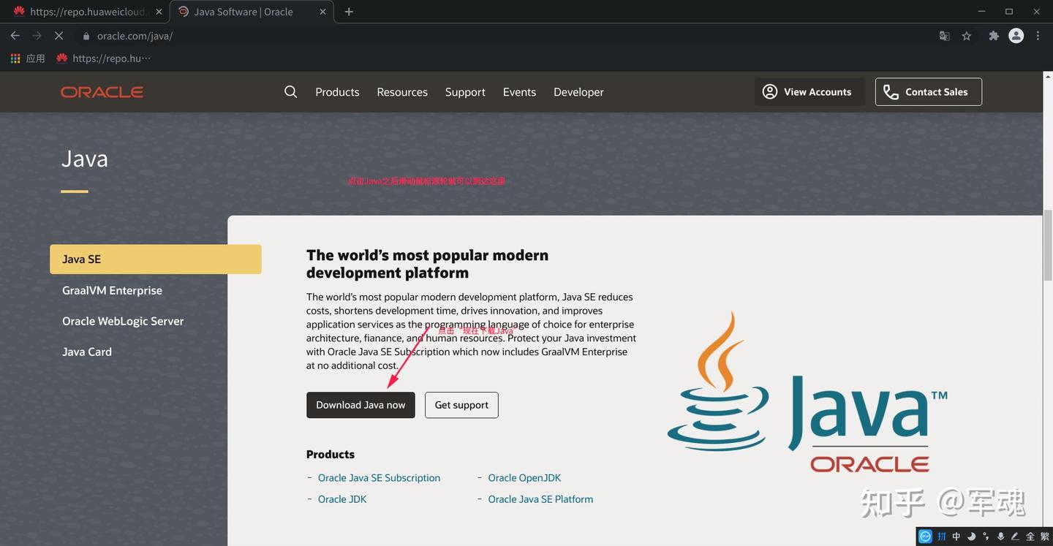Click the Oracle logo in the header

click(x=102, y=92)
